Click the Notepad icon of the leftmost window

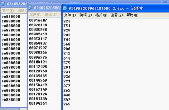click(x=3, y=4)
